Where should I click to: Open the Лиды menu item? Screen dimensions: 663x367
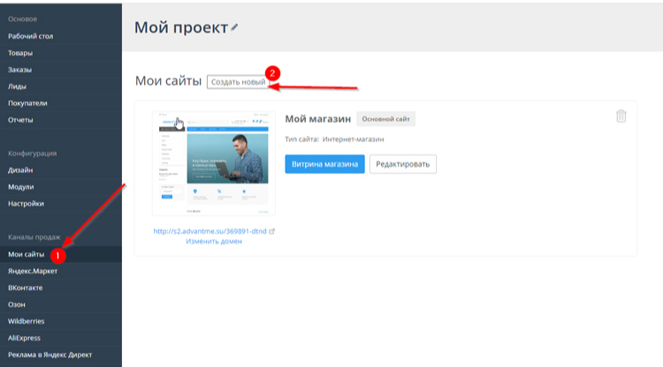pos(18,86)
